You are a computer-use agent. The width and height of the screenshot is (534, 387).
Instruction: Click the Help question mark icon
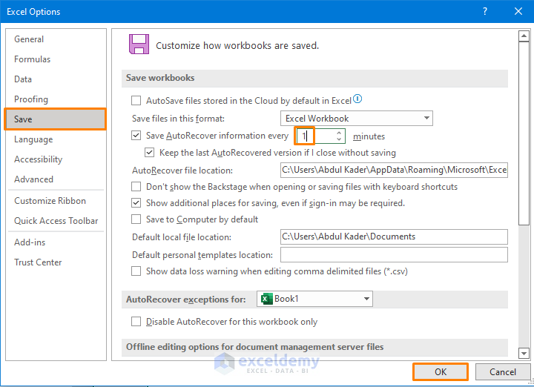(485, 11)
